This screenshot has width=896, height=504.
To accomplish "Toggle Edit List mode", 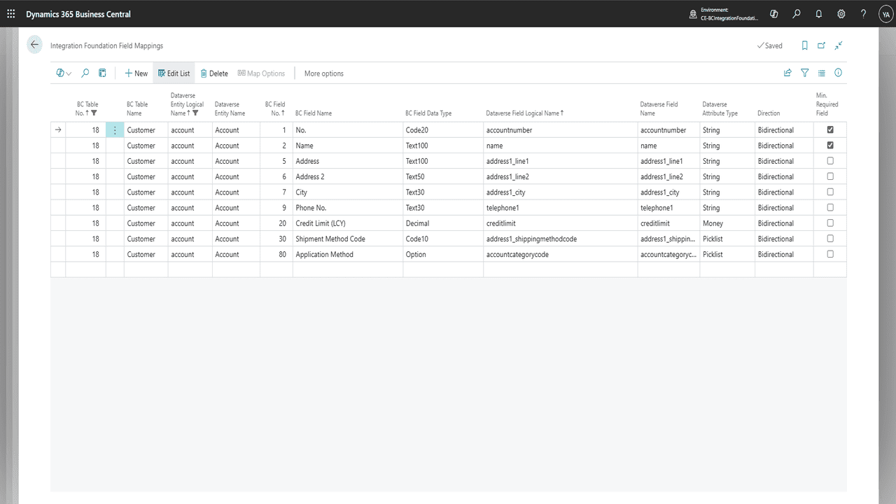I will pyautogui.click(x=174, y=73).
